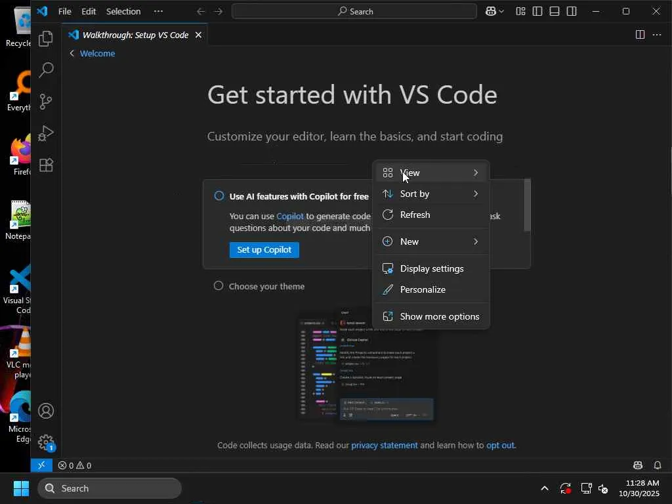
Task: Expand the New submenu arrow
Action: point(476,241)
